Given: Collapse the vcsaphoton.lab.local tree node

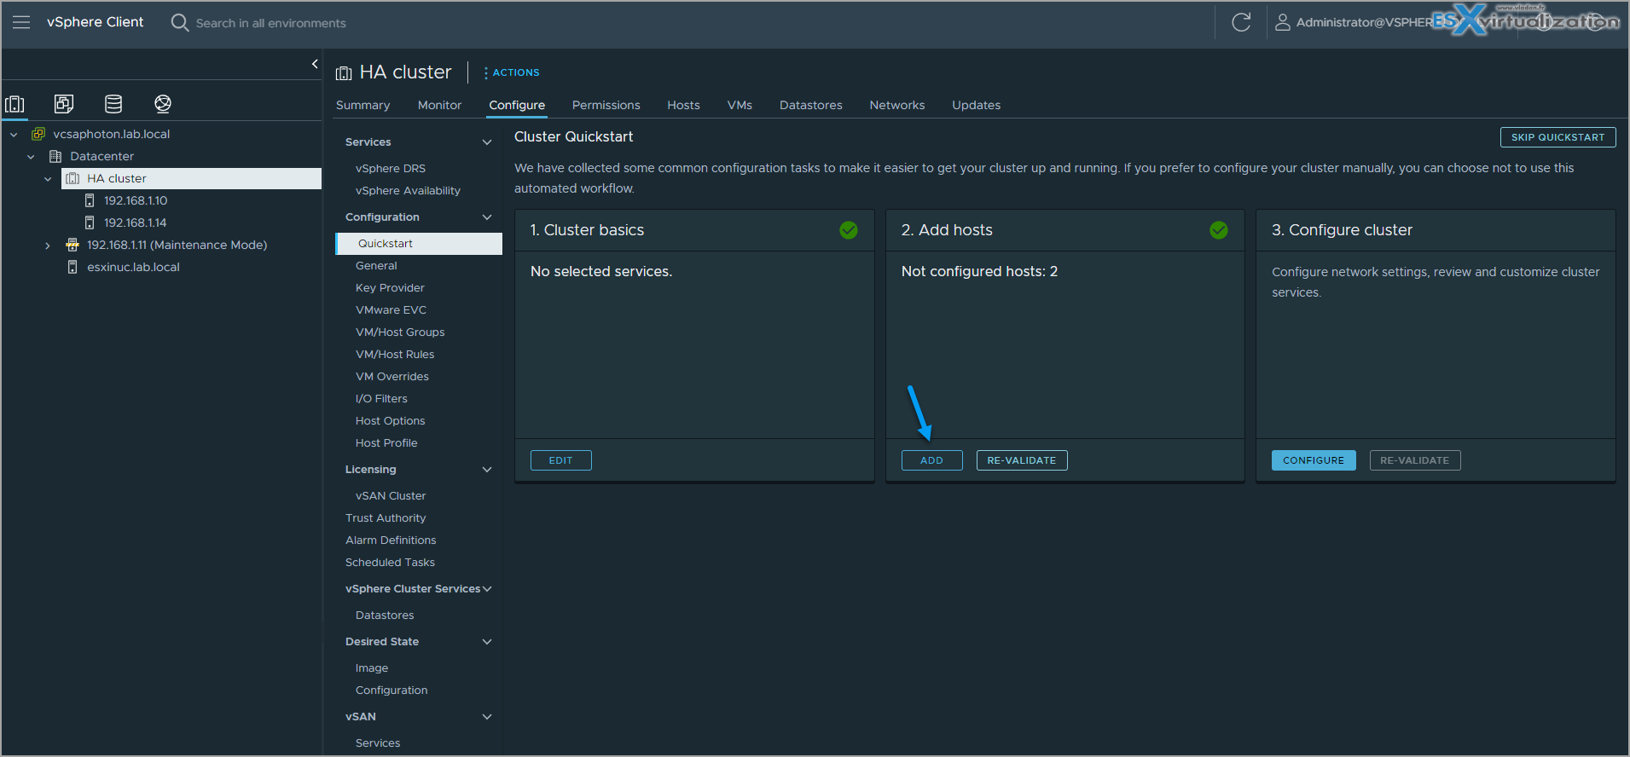Looking at the screenshot, I should [x=14, y=134].
